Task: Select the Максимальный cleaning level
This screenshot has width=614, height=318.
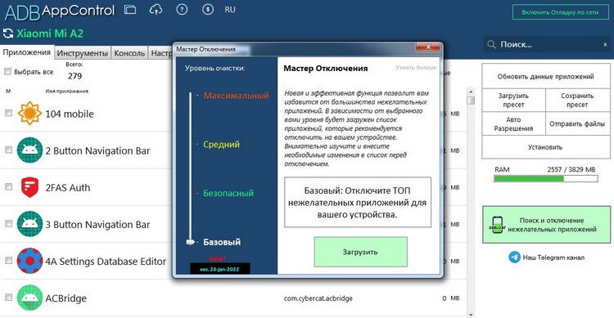Action: tap(236, 96)
